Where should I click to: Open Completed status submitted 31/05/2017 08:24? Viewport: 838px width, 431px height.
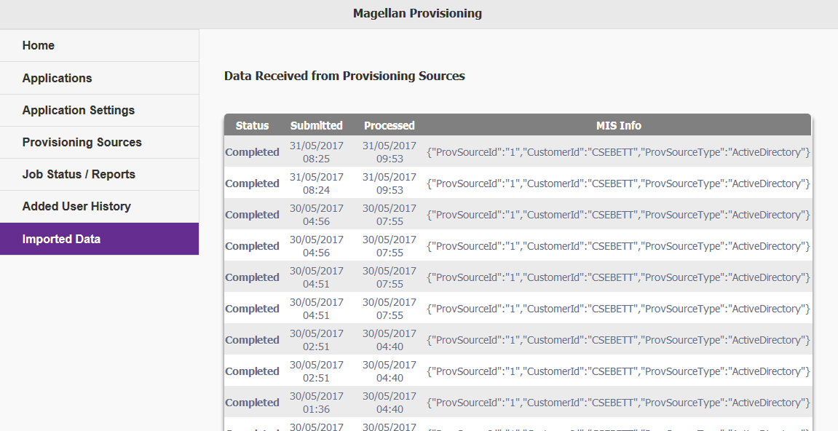252,183
